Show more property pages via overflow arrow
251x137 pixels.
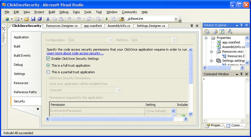click(x=38, y=109)
